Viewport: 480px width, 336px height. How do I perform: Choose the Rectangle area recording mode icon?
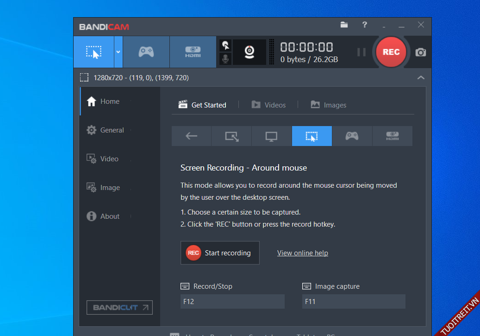click(231, 136)
